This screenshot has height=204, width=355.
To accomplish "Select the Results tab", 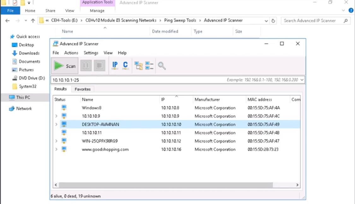I will 61,89.
